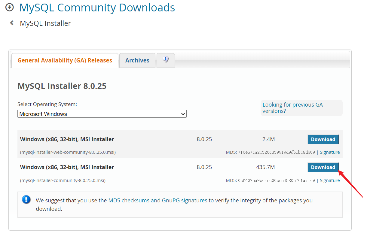Click the MySQL Installer 8.0.25 heading
370x239 pixels.
(62, 86)
